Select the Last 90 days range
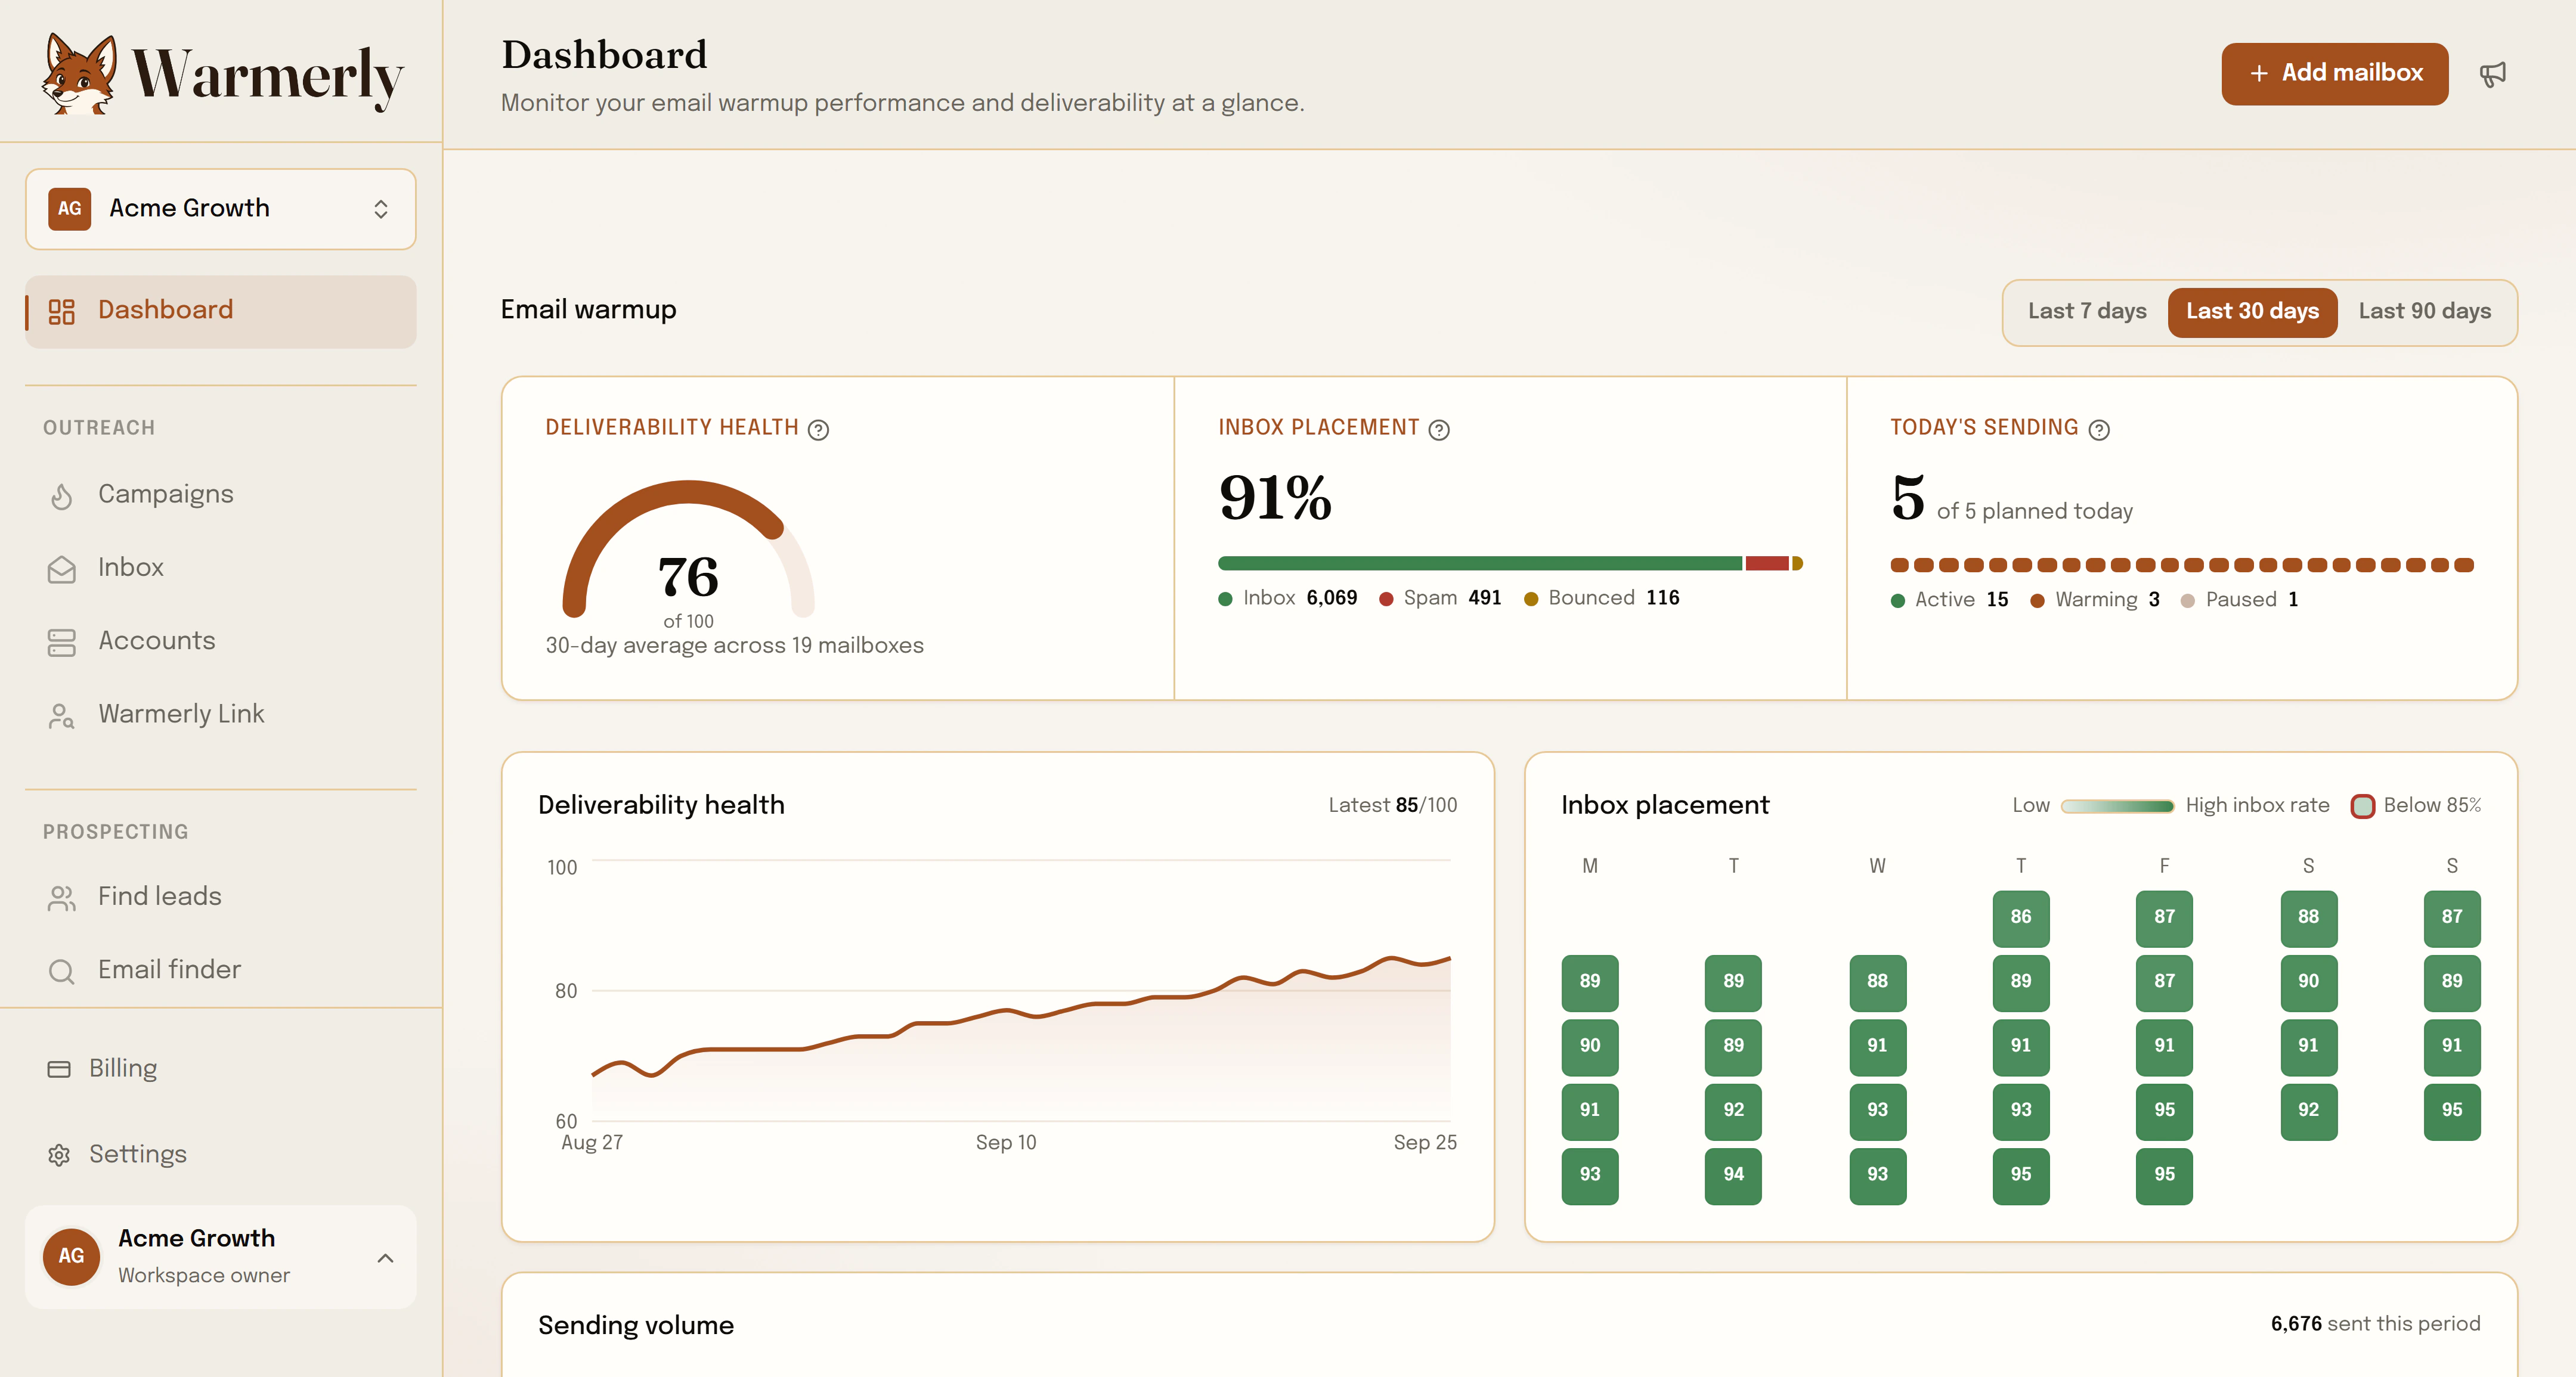Image resolution: width=2576 pixels, height=1377 pixels. tap(2424, 312)
